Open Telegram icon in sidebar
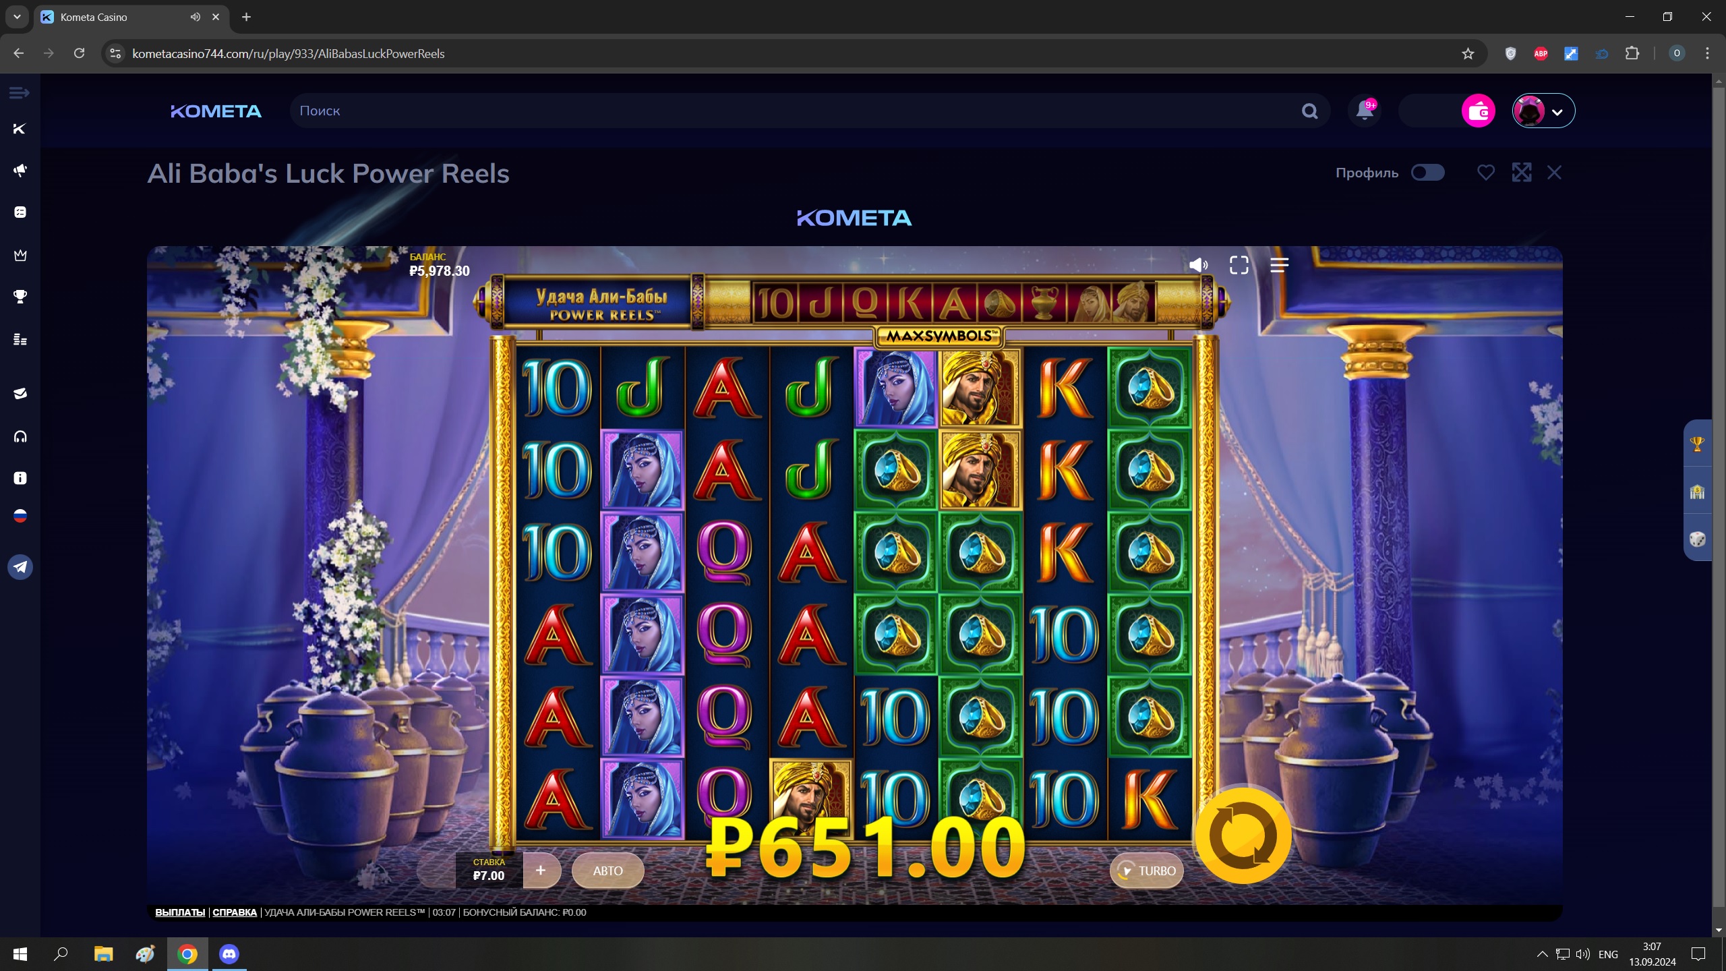 [x=20, y=567]
